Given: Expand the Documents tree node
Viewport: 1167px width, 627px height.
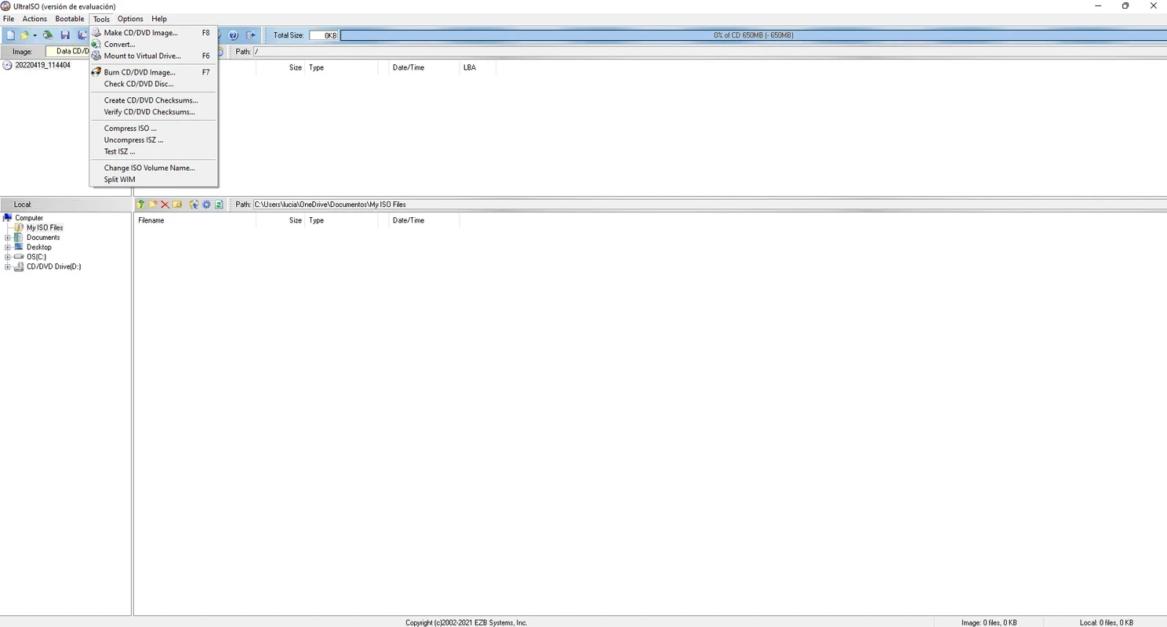Looking at the screenshot, I should pos(8,237).
